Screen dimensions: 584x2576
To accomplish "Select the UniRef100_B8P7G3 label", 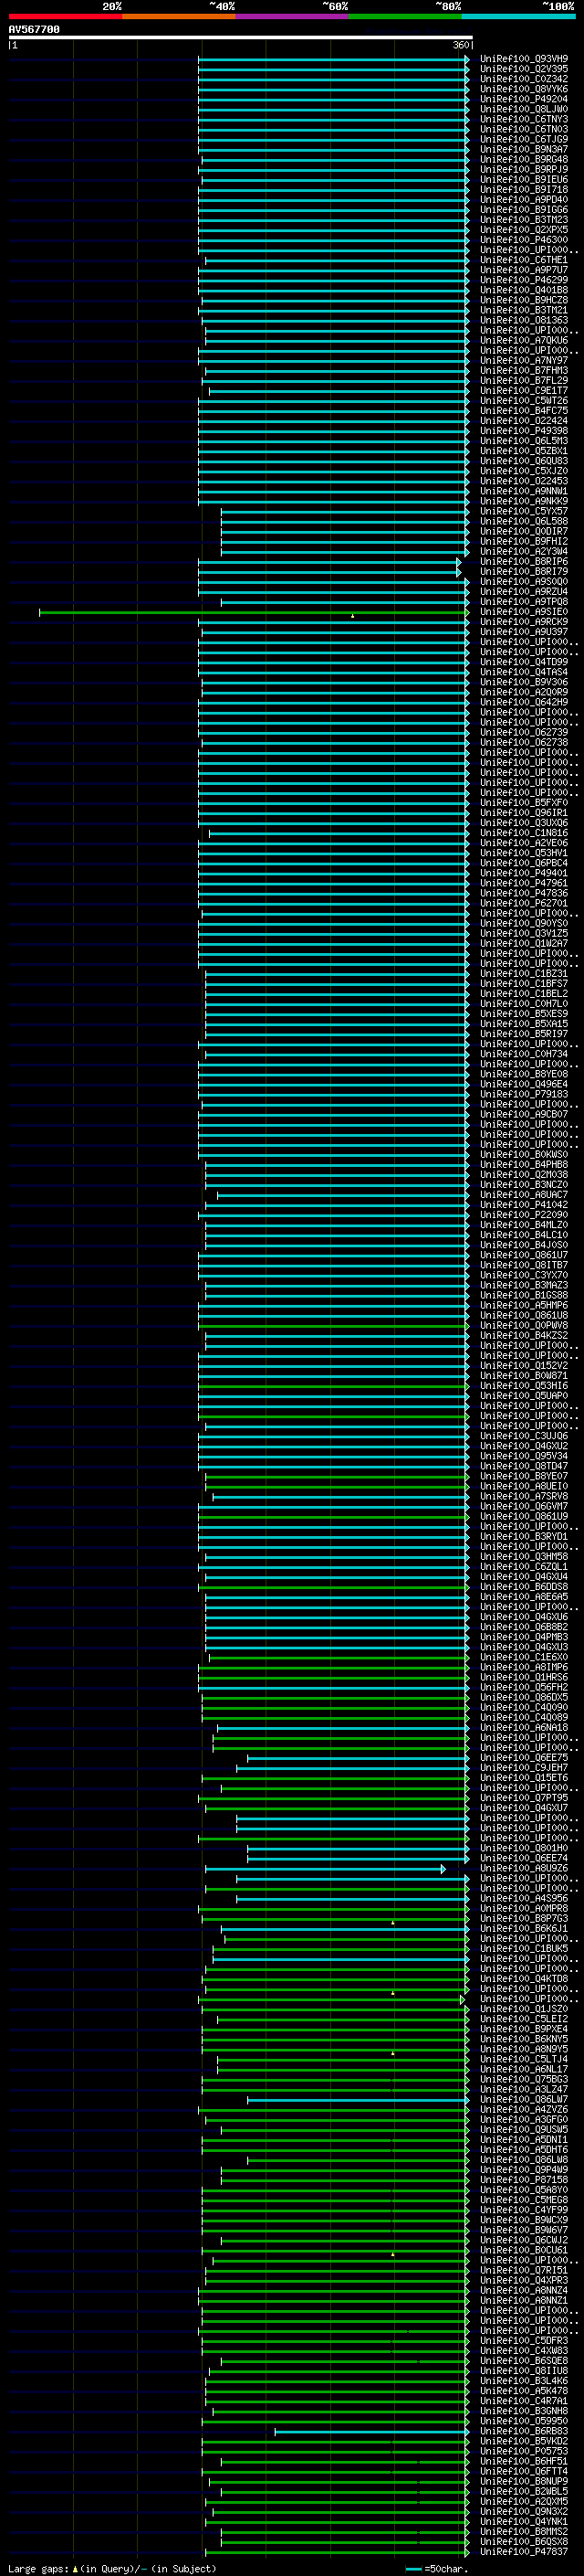I will (x=524, y=1919).
